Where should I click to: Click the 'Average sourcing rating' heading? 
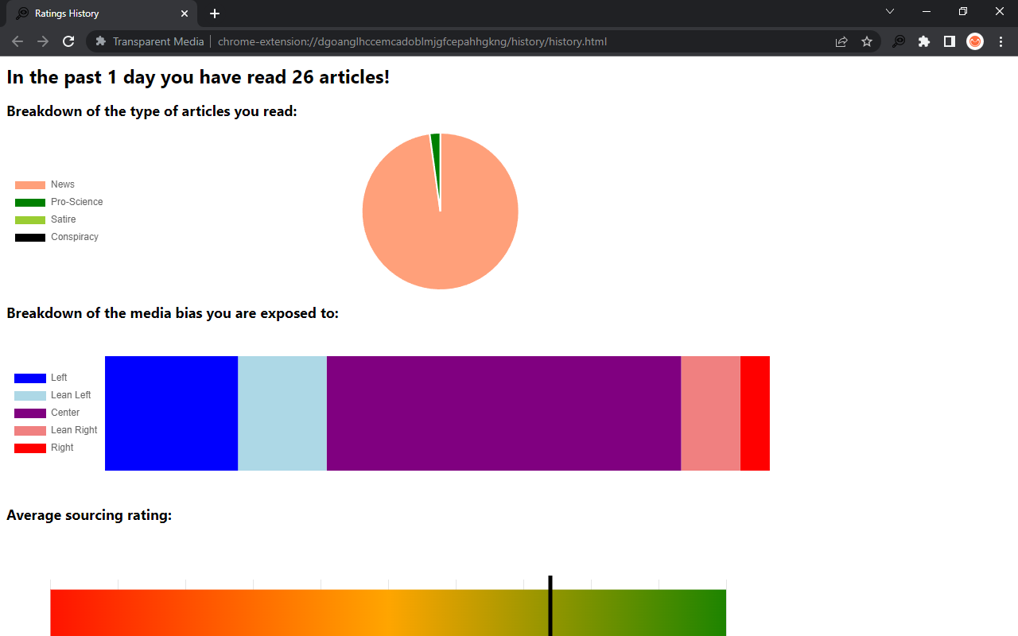tap(89, 515)
